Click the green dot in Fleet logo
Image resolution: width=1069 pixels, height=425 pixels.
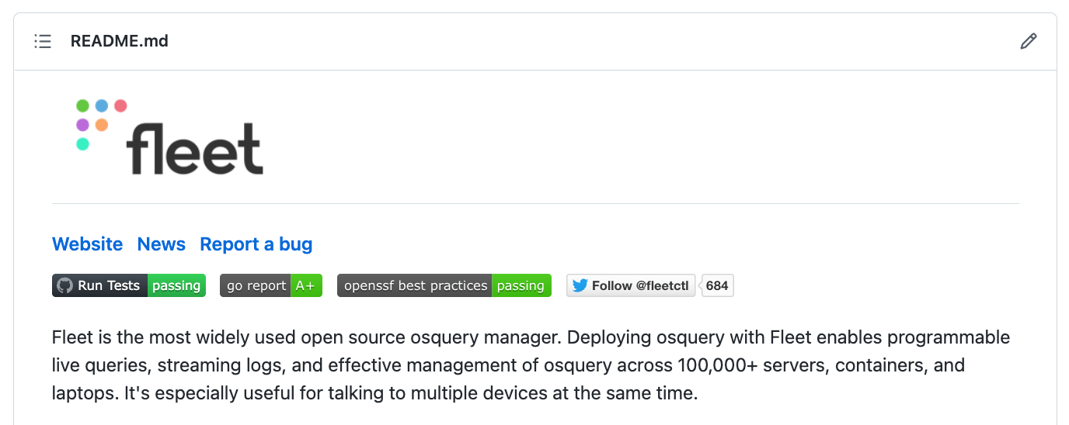pyautogui.click(x=83, y=106)
